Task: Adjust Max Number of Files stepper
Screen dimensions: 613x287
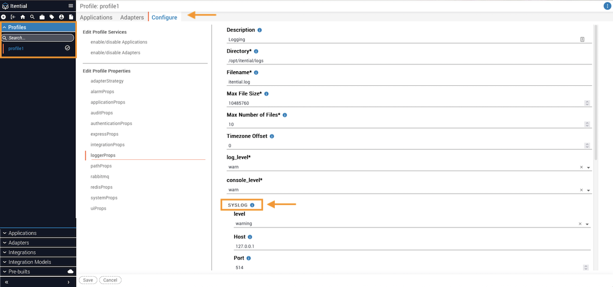Action: [587, 124]
